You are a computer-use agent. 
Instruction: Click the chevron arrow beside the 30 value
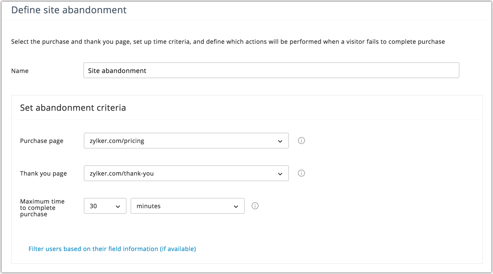(118, 207)
